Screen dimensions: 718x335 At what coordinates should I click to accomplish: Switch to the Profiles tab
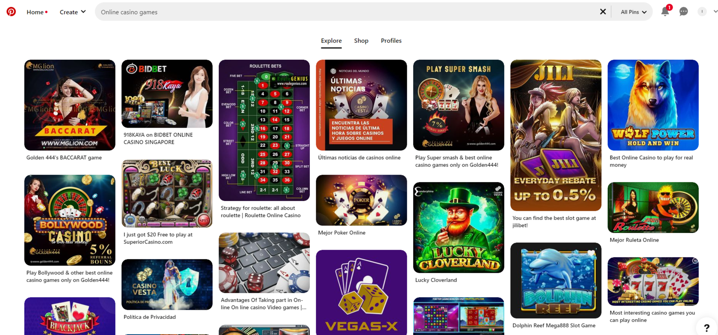pyautogui.click(x=391, y=41)
